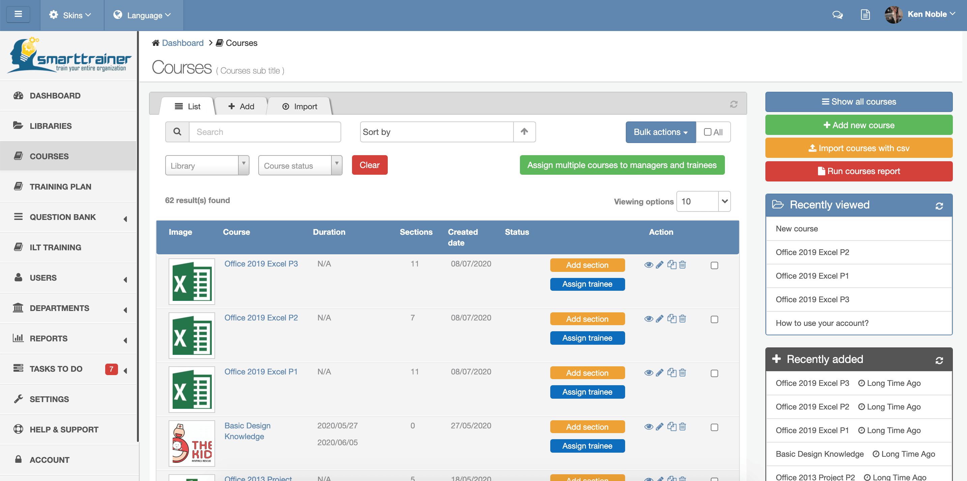
Task: Open the document notes icon in header
Action: point(865,15)
